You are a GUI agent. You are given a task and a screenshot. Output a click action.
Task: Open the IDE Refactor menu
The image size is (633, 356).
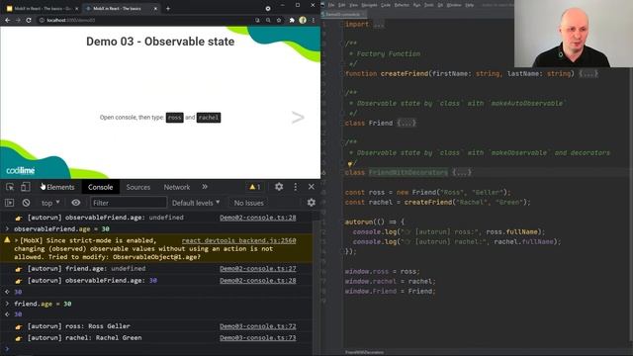click(x=402, y=5)
